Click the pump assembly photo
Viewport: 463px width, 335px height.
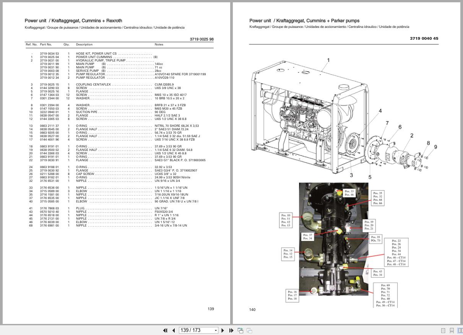(x=334, y=239)
